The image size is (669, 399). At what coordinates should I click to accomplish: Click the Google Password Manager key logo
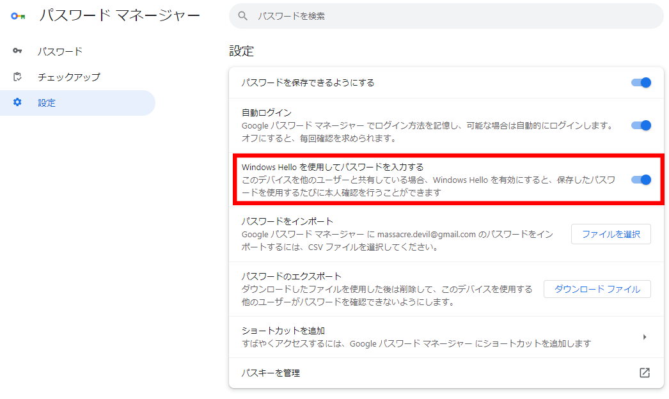pos(18,16)
